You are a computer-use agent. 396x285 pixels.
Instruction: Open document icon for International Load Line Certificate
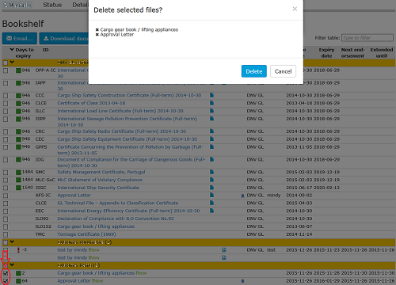click(x=211, y=111)
